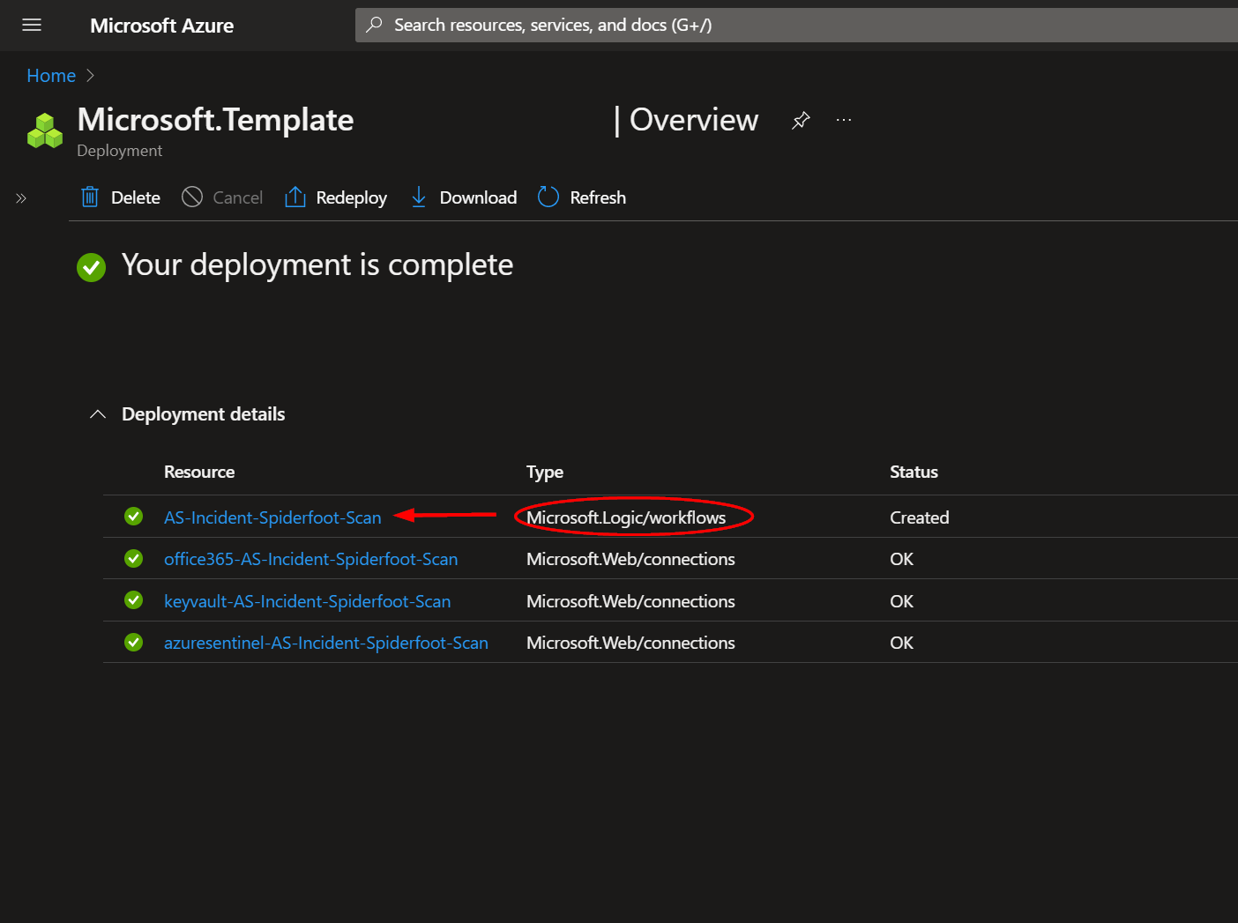Pin the Overview page with the pin icon
1238x923 pixels.
click(x=801, y=120)
